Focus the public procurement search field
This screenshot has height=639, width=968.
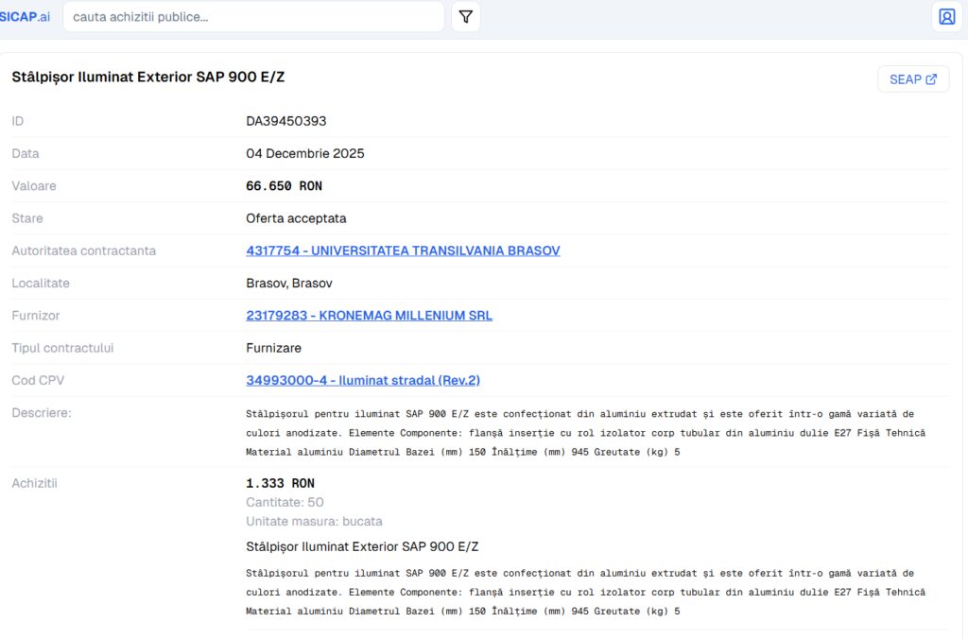253,17
